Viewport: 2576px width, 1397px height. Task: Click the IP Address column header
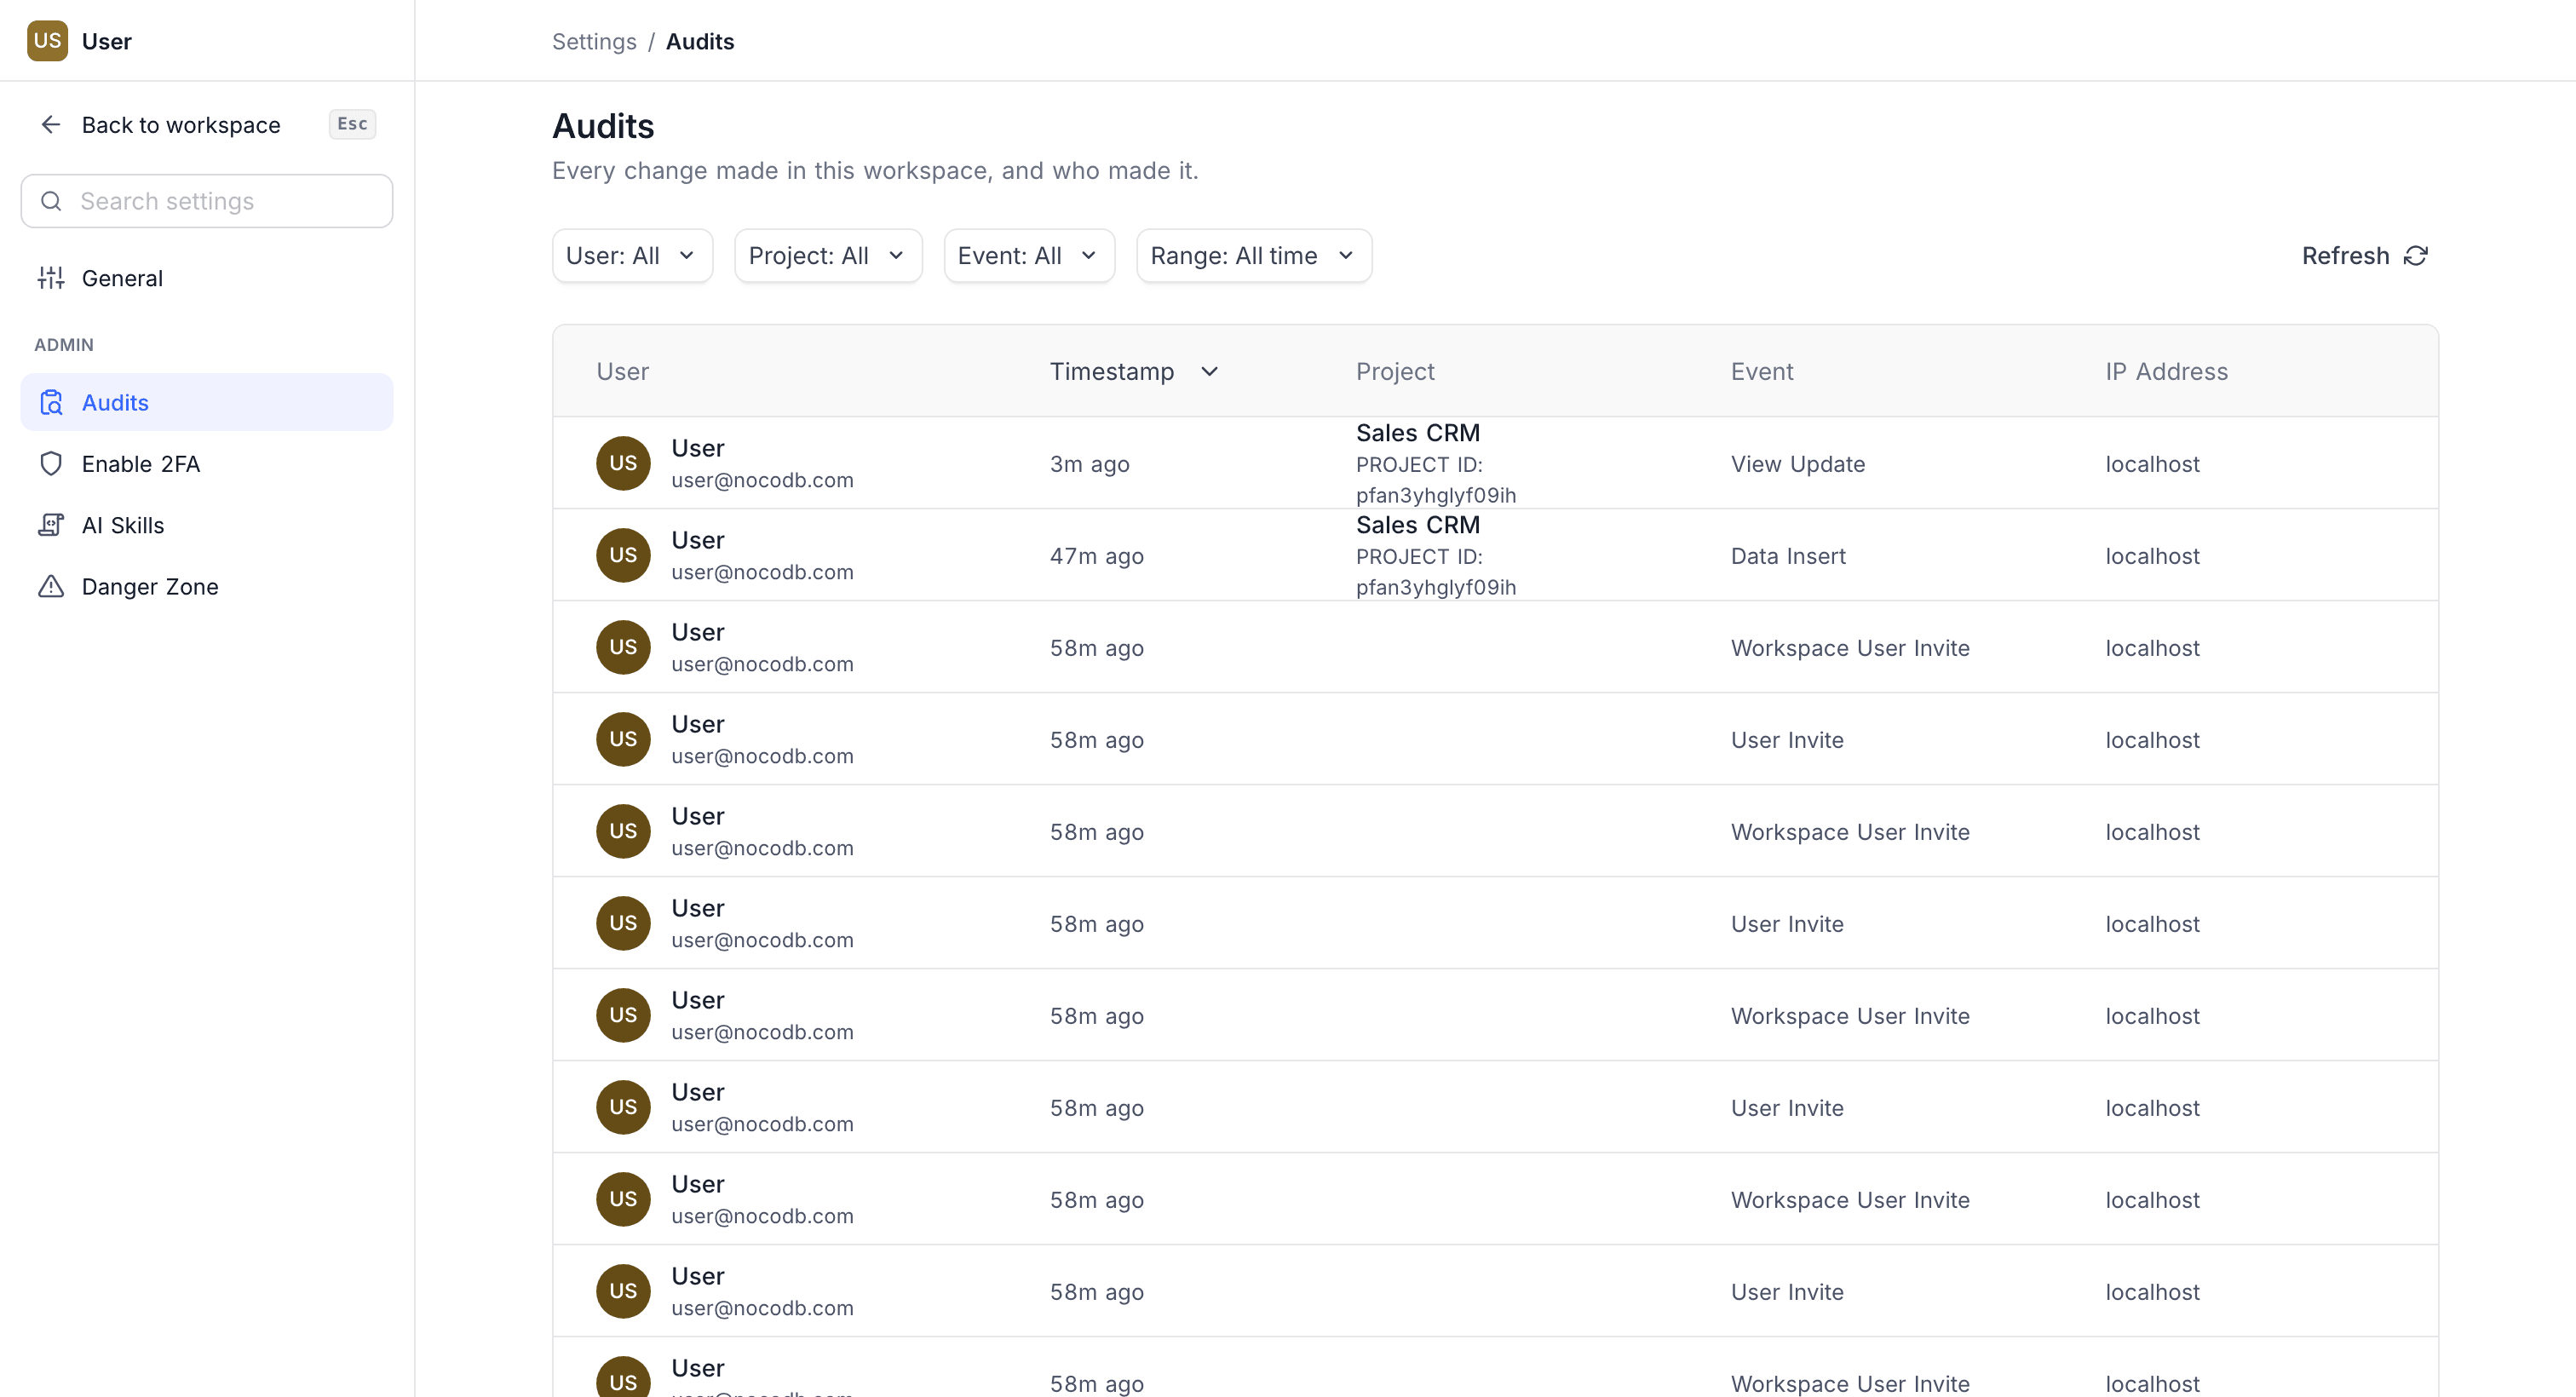[x=2167, y=372]
